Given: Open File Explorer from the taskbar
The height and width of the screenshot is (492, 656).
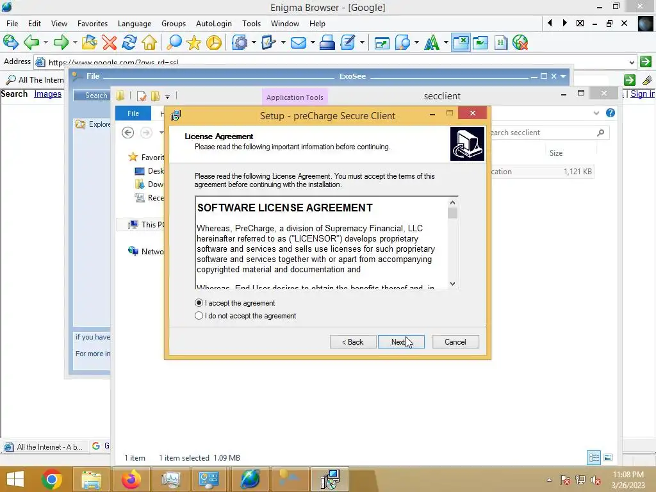Looking at the screenshot, I should pyautogui.click(x=91, y=479).
